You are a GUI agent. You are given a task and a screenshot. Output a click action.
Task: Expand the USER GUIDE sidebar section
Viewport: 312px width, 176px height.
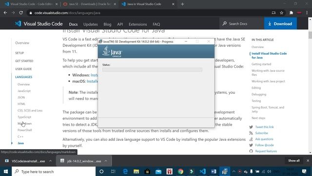(x=23, y=69)
